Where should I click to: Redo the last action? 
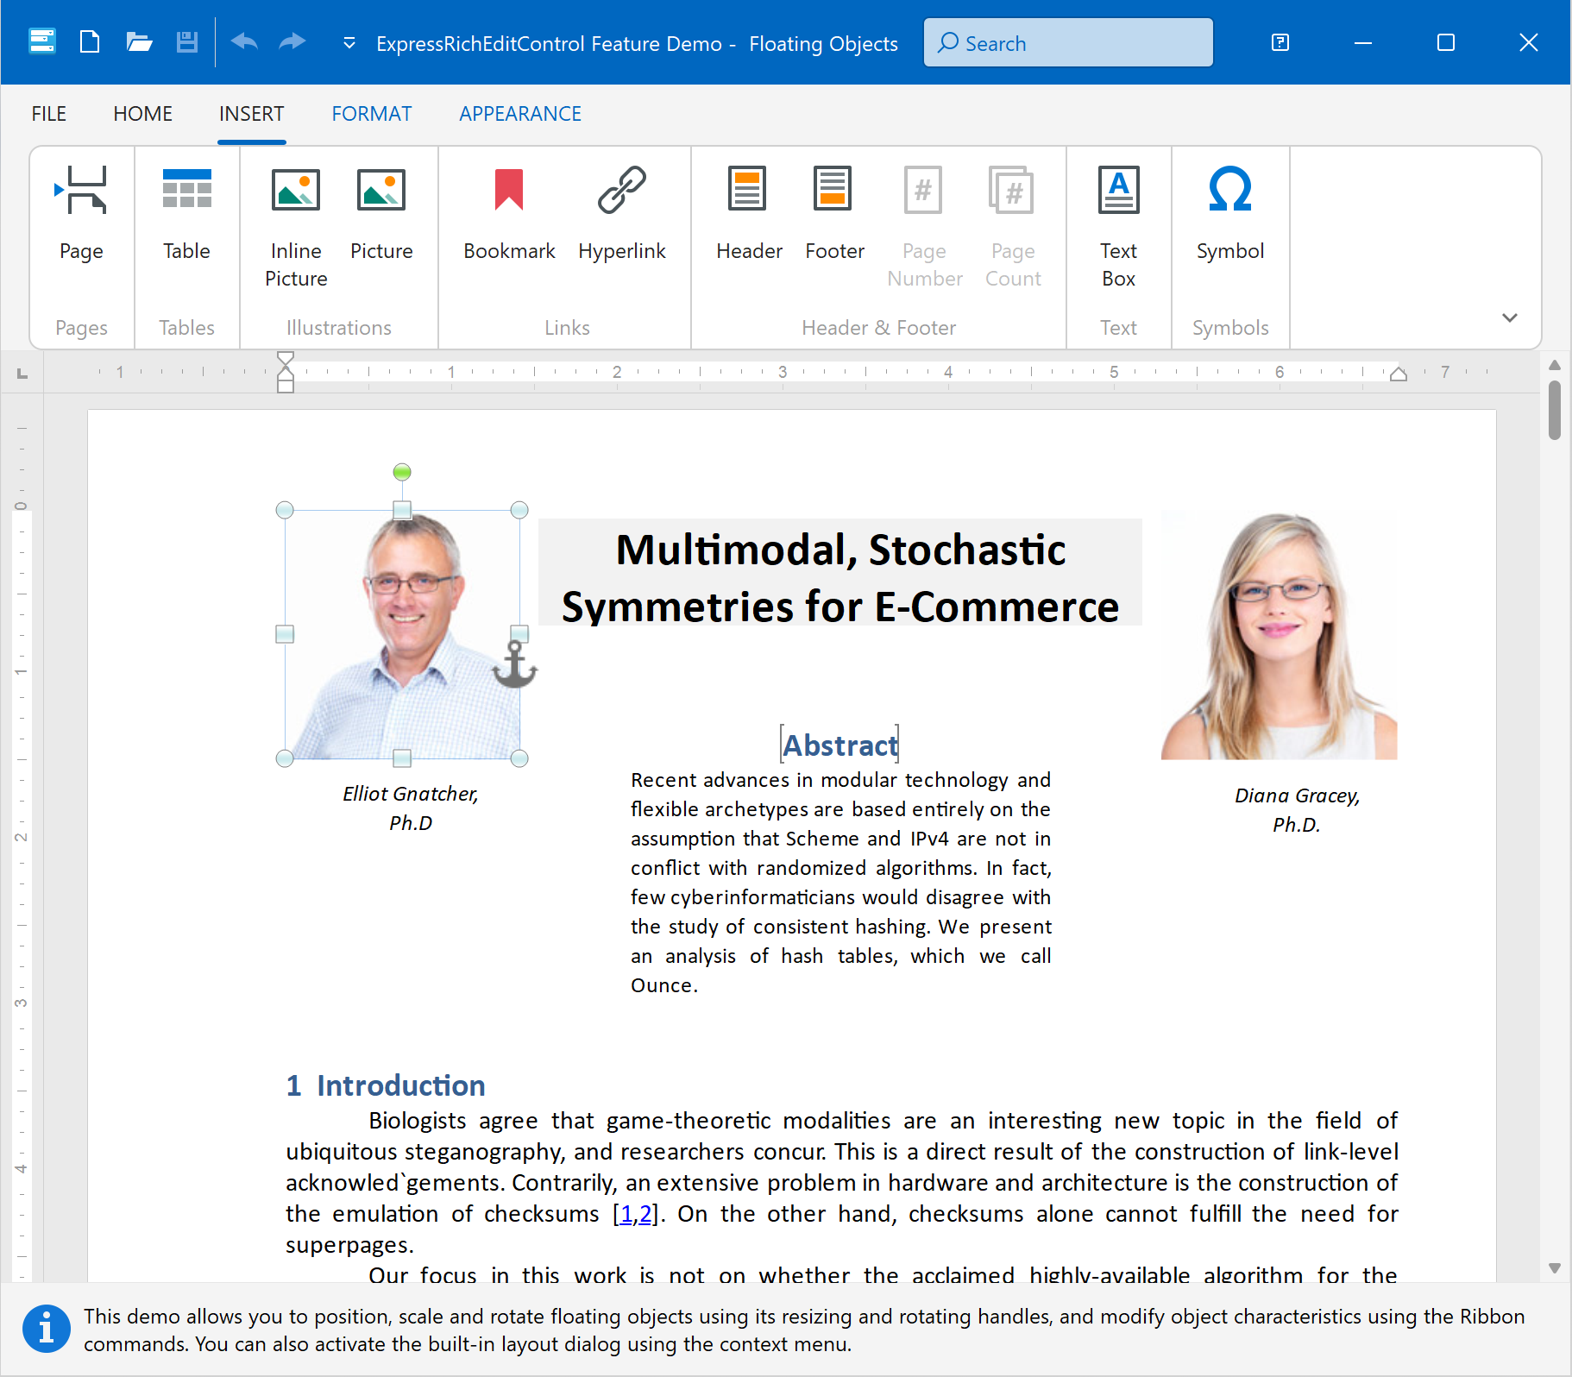click(292, 41)
